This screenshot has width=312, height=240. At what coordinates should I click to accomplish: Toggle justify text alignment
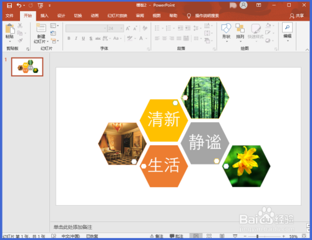click(179, 38)
